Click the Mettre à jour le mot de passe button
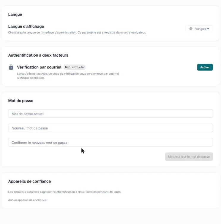The width and height of the screenshot is (221, 224). [189, 156]
